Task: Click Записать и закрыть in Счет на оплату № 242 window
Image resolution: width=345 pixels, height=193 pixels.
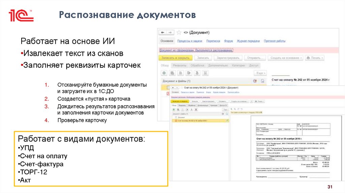Action: pyautogui.click(x=180, y=101)
